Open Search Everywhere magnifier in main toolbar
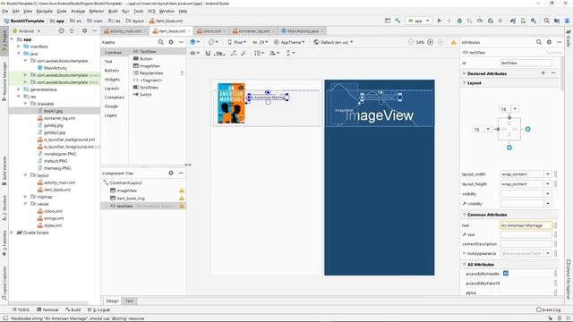Viewport: 573px width, 322px height. (x=547, y=21)
